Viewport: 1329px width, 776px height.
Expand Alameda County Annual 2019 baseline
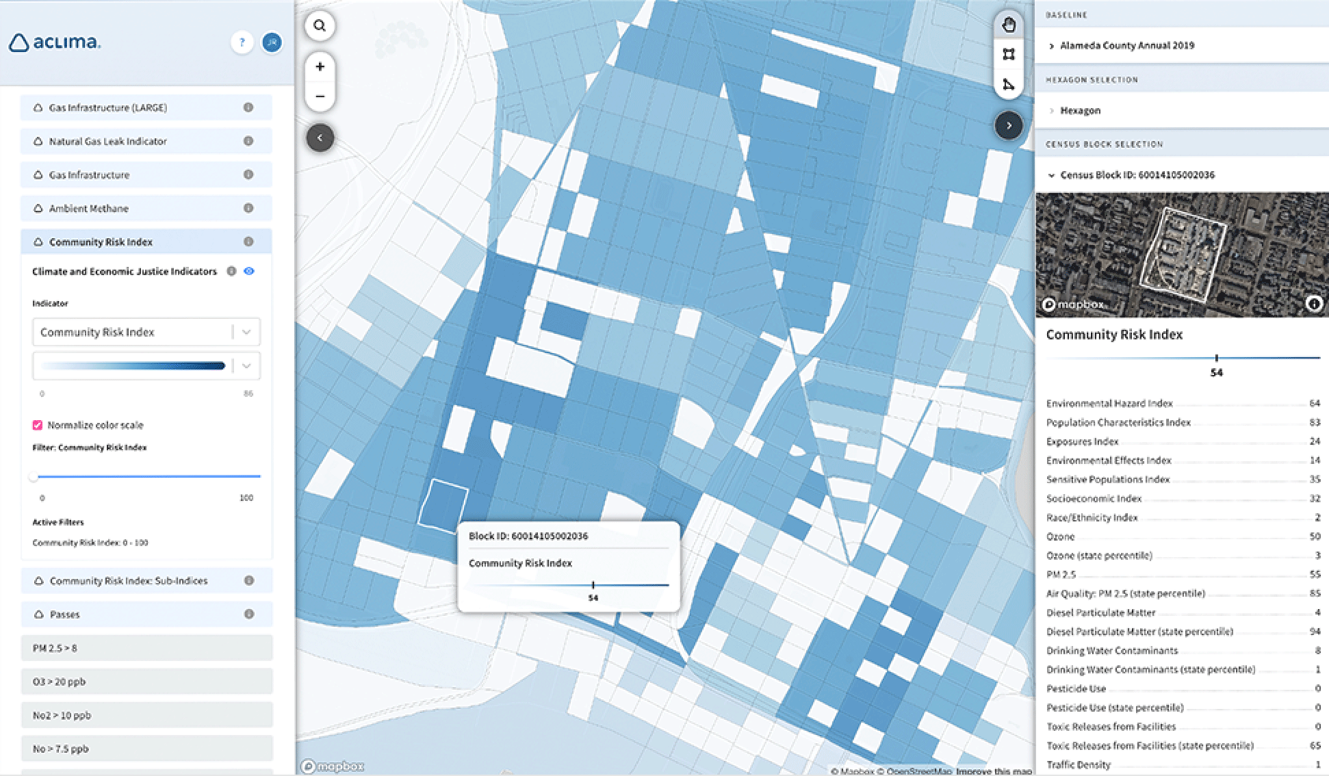click(1126, 46)
